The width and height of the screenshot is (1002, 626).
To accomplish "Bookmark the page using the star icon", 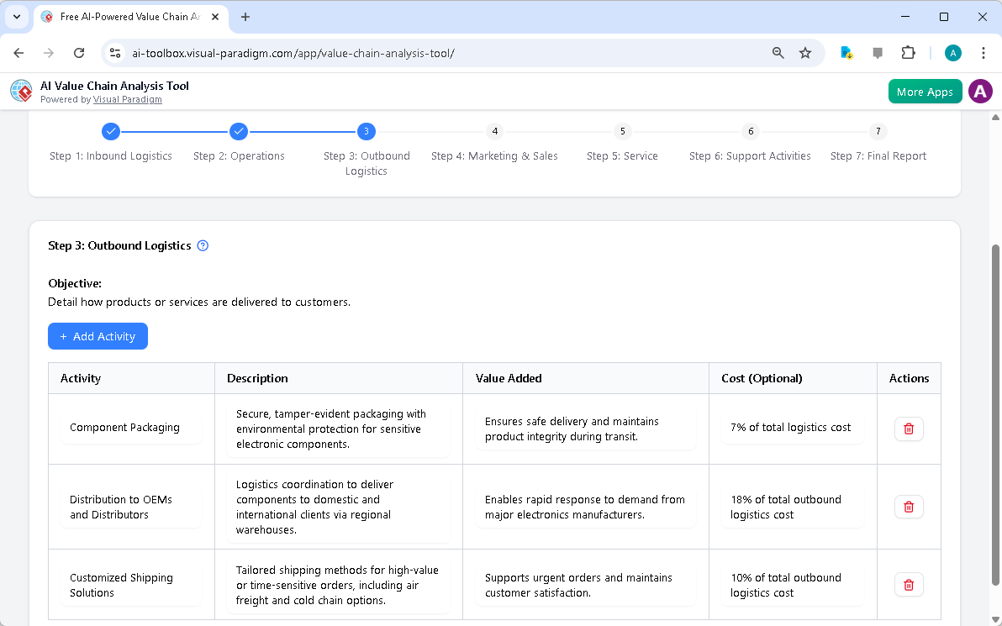I will (x=805, y=52).
